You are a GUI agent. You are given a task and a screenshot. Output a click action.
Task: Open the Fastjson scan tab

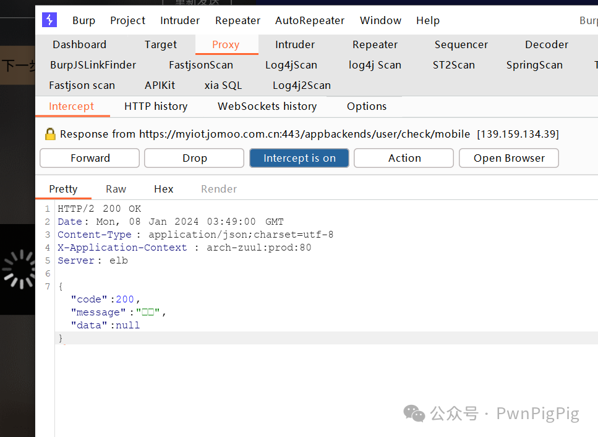[x=82, y=85]
